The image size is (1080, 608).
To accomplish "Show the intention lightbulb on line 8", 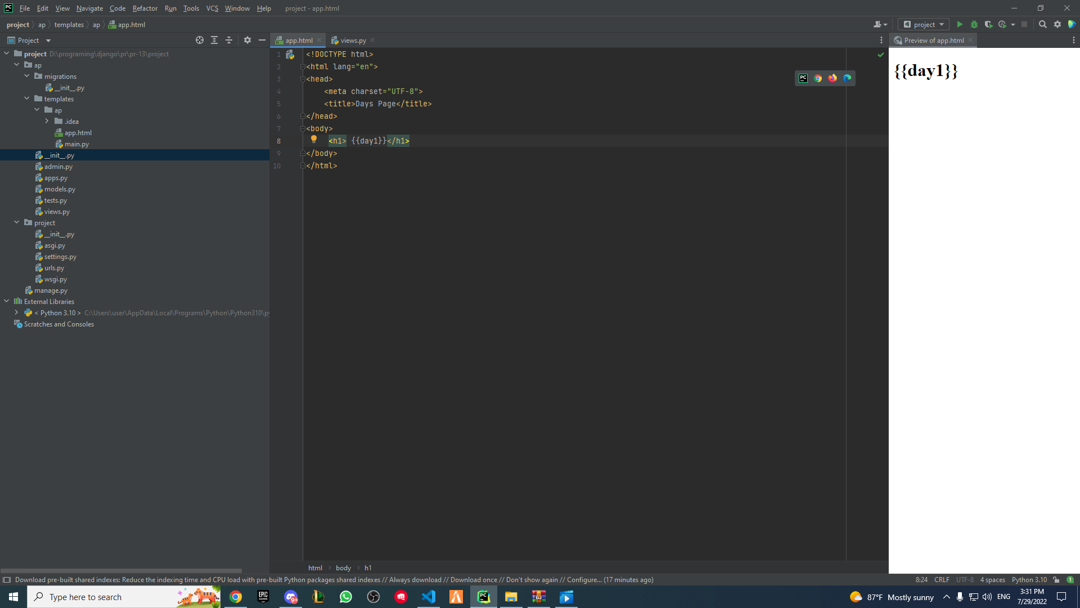I will (x=314, y=139).
